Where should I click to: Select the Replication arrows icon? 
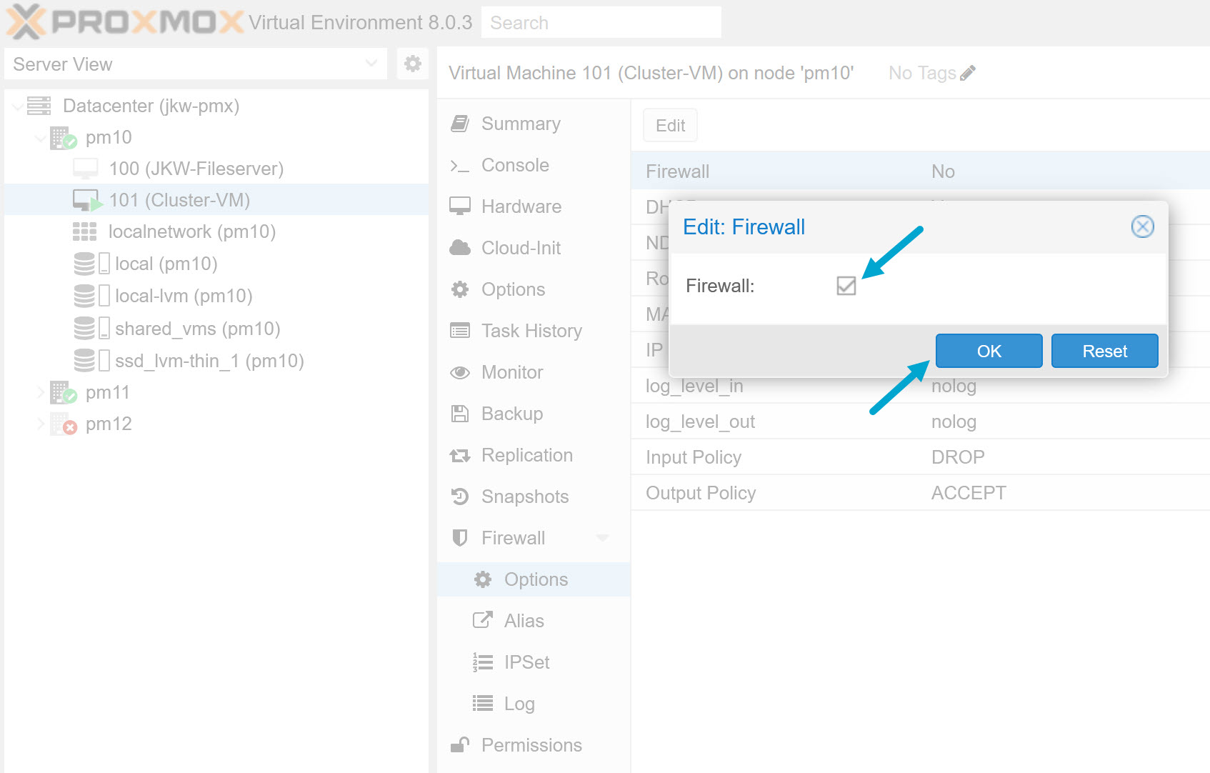[460, 454]
